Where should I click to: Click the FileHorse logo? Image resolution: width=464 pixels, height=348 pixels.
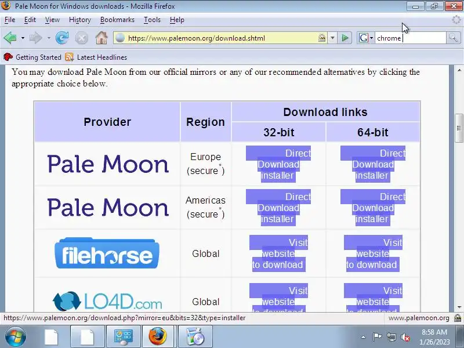point(107,253)
